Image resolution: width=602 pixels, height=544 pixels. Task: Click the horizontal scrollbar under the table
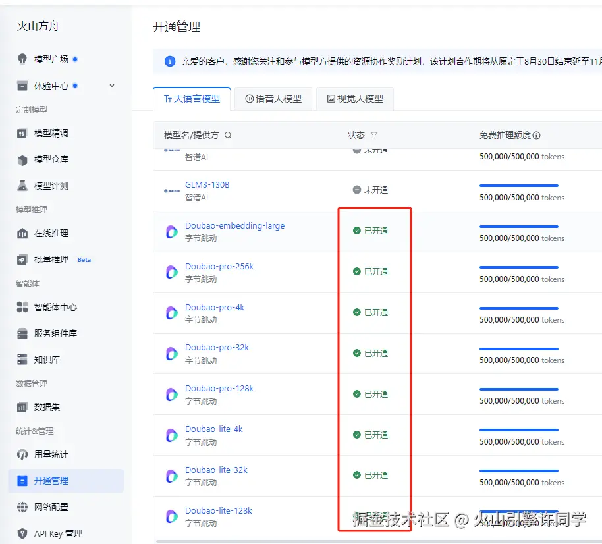[x=379, y=541]
